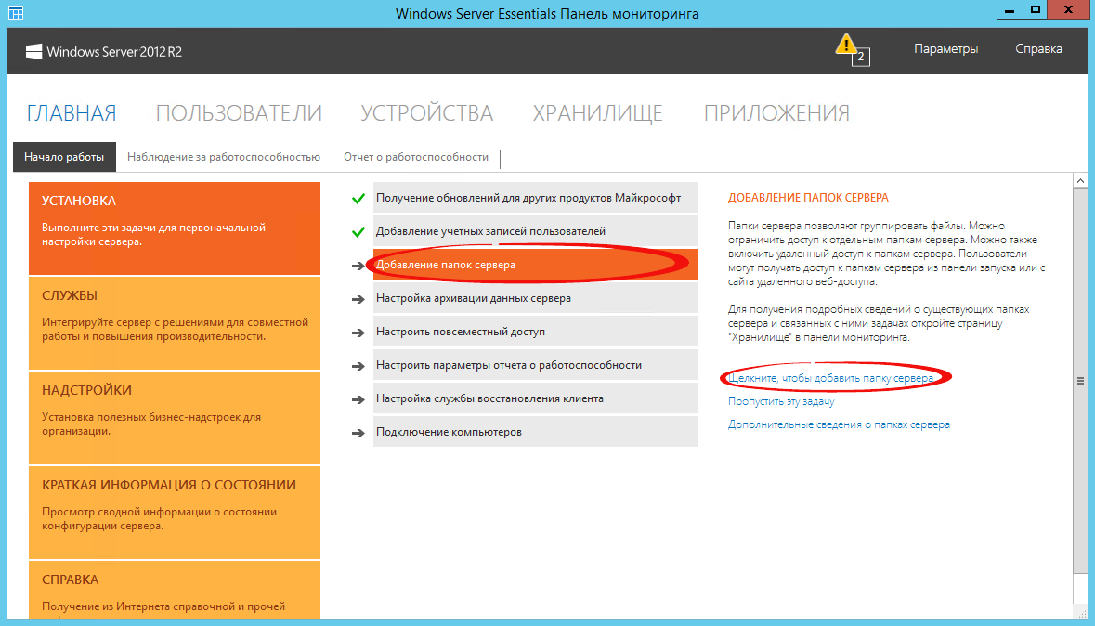Go to the УСТРОЙСТВА tab

[x=426, y=113]
